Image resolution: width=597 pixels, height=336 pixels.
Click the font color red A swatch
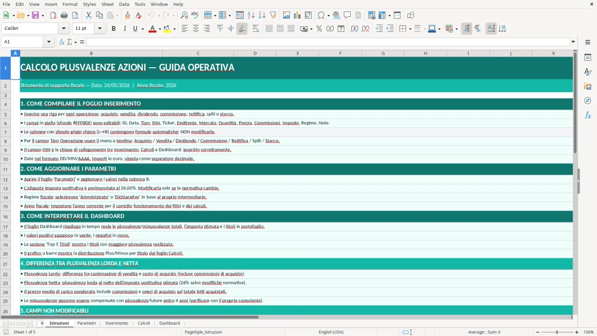coord(152,29)
